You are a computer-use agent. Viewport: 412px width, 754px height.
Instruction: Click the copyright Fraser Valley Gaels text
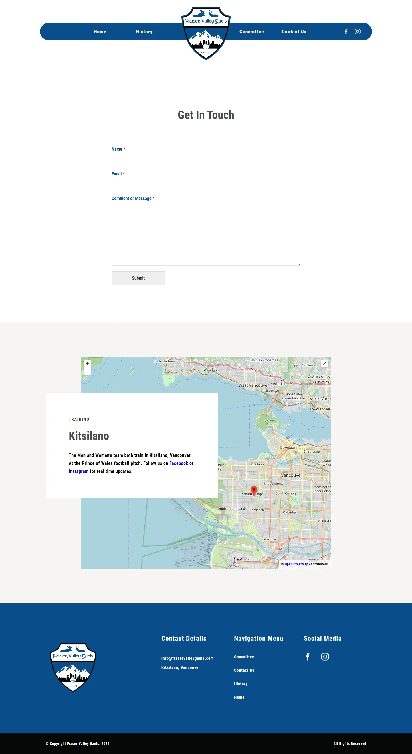pos(78,743)
